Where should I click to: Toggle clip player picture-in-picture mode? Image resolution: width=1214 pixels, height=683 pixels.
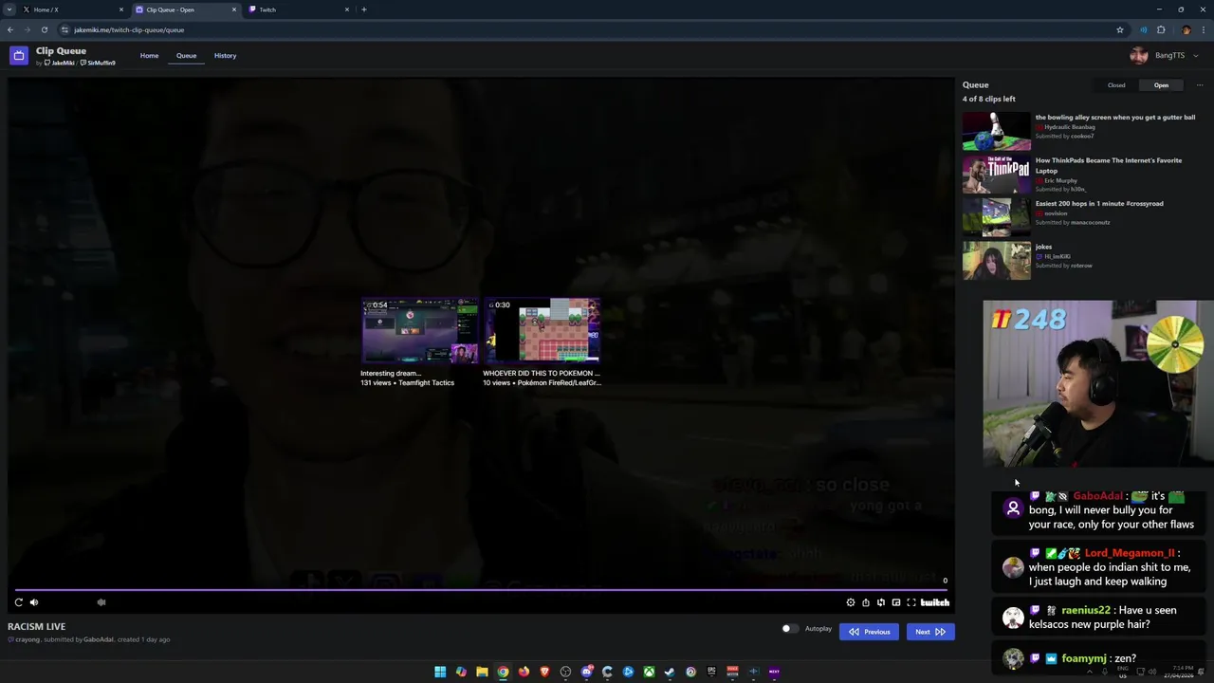[895, 602]
